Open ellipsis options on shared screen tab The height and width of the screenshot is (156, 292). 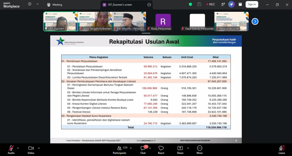(x=149, y=5)
